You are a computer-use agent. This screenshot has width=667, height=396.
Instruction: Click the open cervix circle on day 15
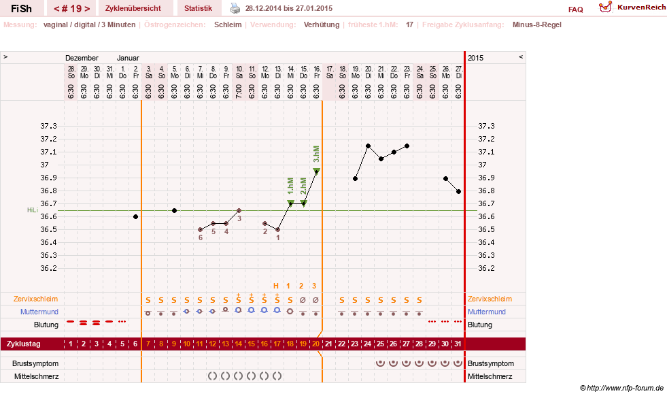click(x=252, y=310)
